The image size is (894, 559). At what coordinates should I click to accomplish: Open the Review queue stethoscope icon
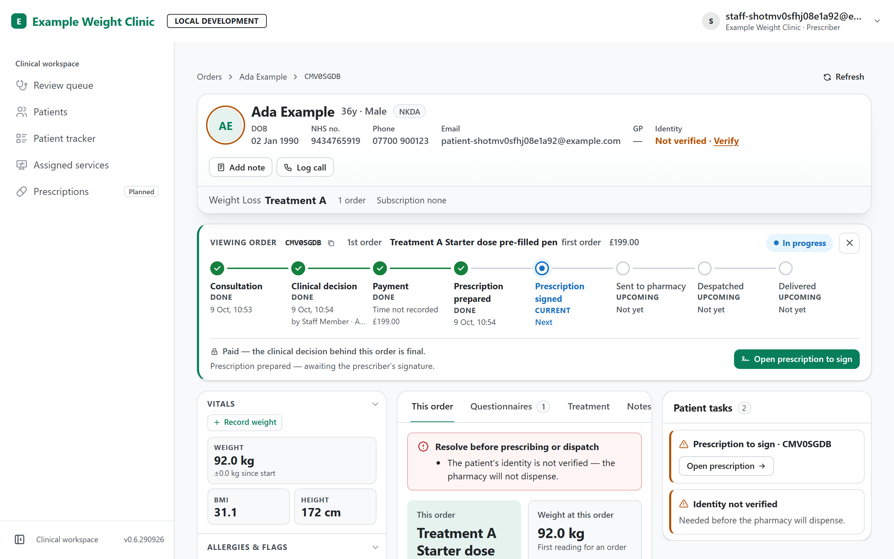click(x=21, y=85)
